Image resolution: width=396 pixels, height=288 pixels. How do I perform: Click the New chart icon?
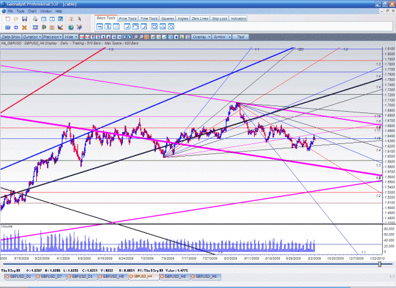coord(8,19)
